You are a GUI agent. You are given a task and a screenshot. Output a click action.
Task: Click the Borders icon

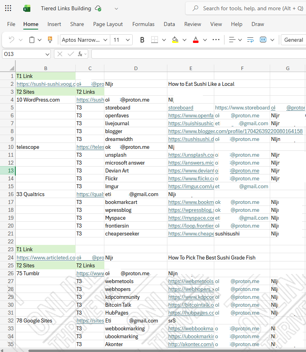(154, 40)
